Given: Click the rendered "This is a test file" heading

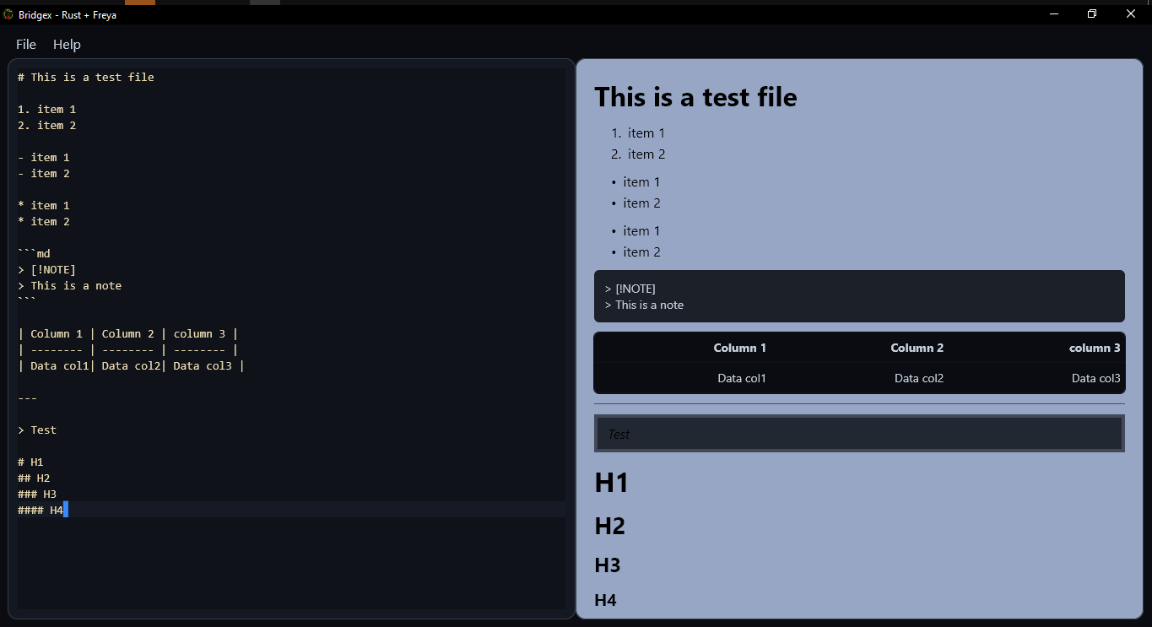Looking at the screenshot, I should pyautogui.click(x=695, y=97).
